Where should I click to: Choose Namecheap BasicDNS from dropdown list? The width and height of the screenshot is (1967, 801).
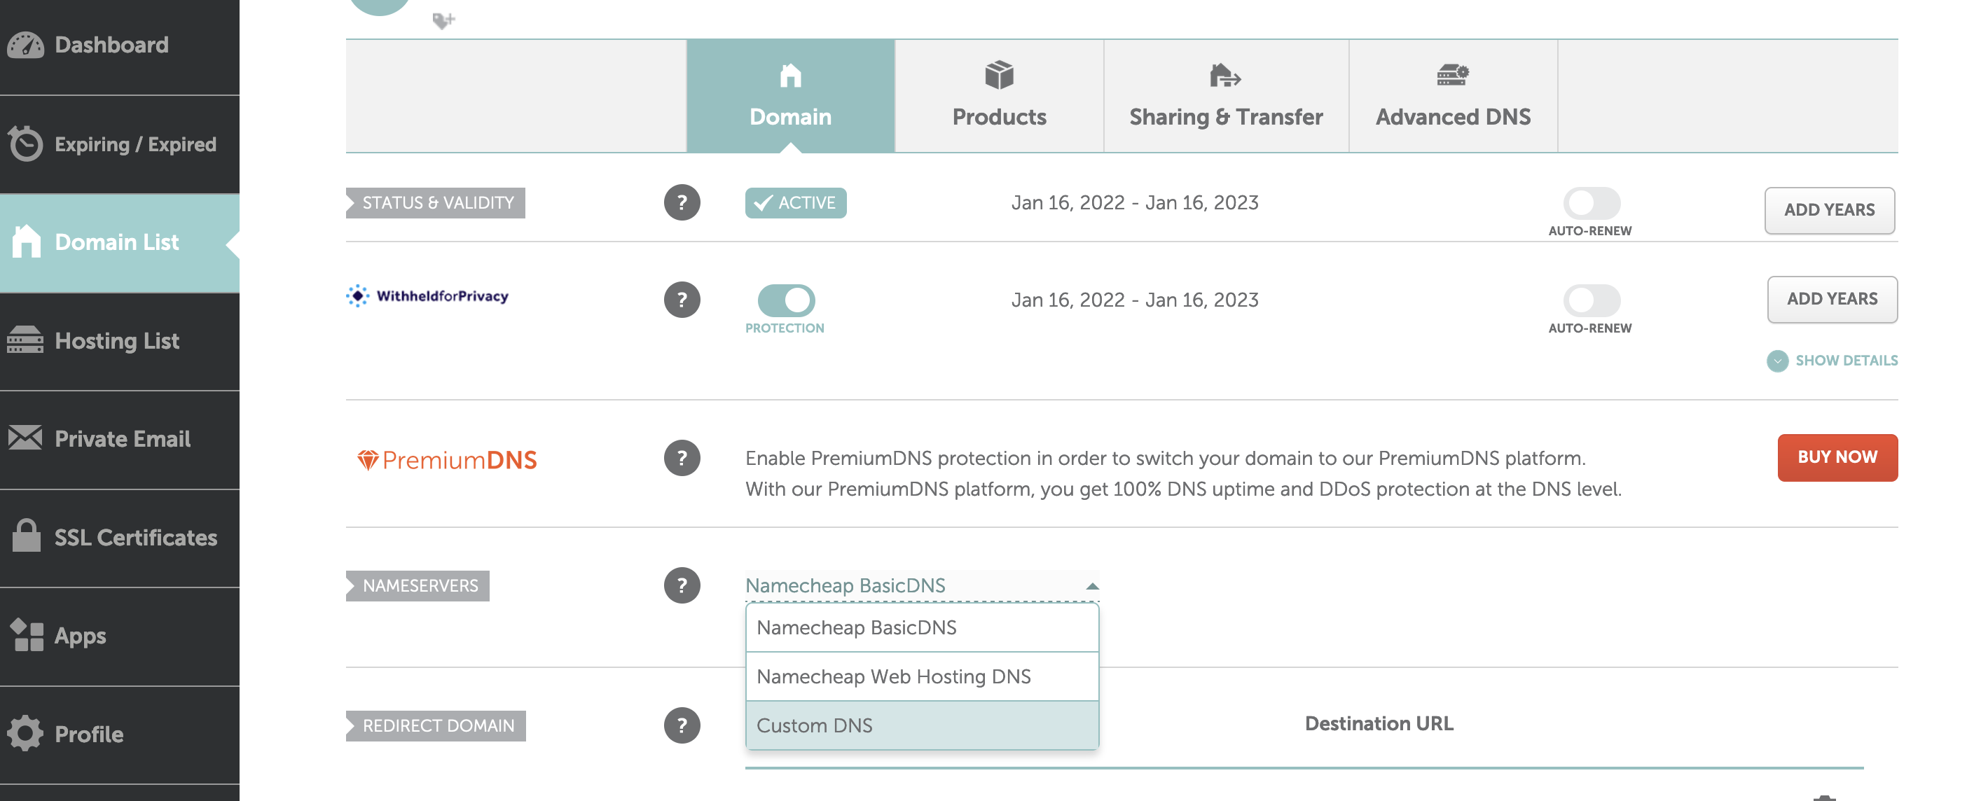click(922, 627)
